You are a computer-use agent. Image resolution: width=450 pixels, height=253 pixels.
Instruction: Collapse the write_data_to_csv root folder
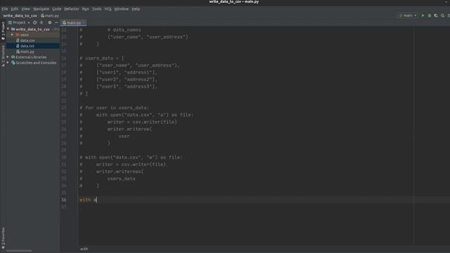click(x=8, y=30)
